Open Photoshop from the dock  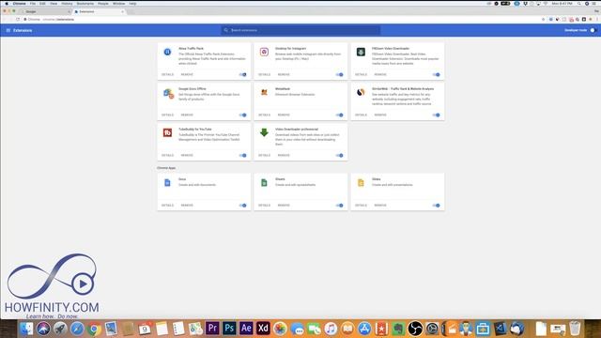229,329
